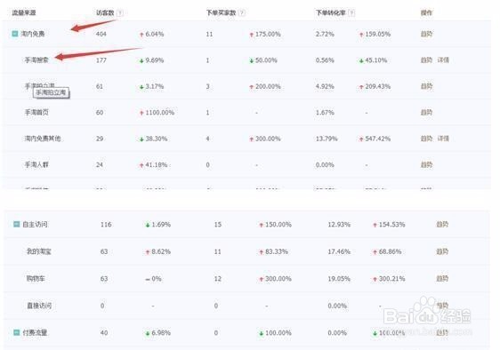The image size is (500, 350).
Task: Click the 6.98% decrease in 付费流量 row
Action: click(161, 333)
